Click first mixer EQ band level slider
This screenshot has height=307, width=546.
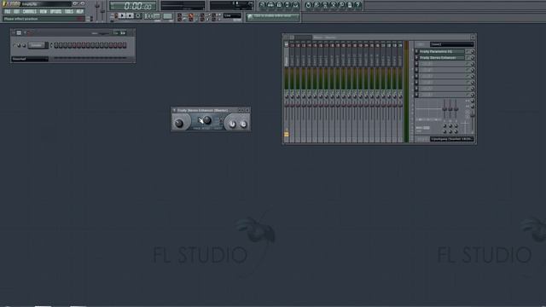coord(444,109)
